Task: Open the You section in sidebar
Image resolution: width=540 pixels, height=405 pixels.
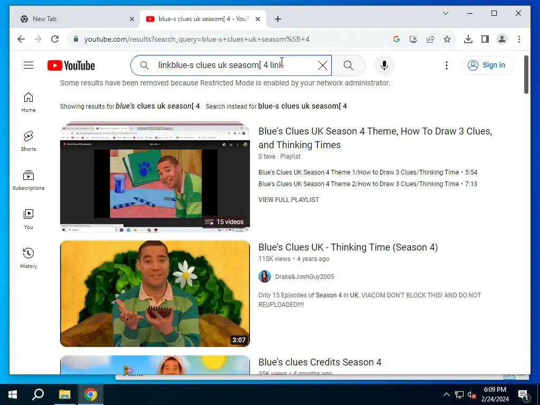Action: (x=28, y=219)
